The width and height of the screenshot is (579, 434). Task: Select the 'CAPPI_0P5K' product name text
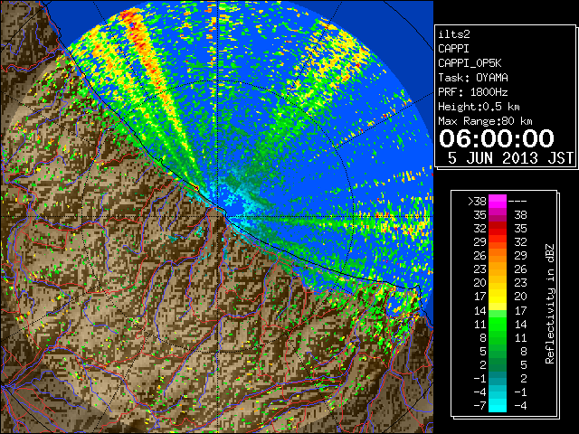coord(470,63)
